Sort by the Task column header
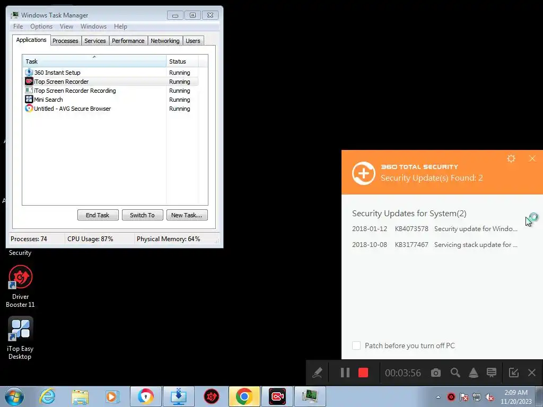This screenshot has height=407, width=543. [x=94, y=61]
